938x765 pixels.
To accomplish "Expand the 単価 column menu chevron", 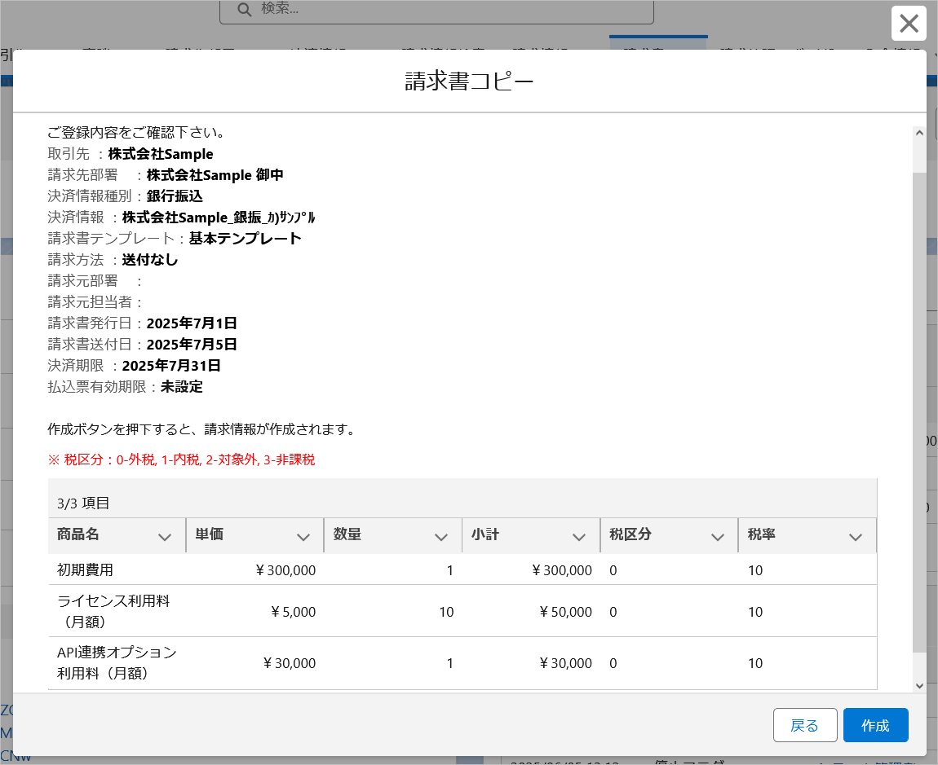I will pyautogui.click(x=303, y=537).
